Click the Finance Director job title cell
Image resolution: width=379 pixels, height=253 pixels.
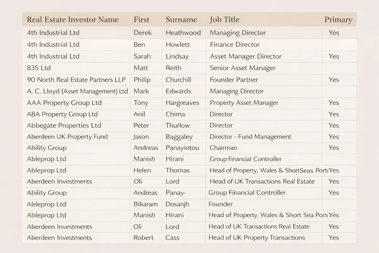[x=235, y=45]
